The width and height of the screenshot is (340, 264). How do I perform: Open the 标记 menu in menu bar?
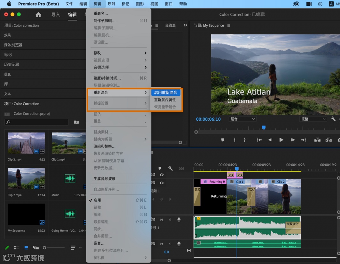pos(125,4)
